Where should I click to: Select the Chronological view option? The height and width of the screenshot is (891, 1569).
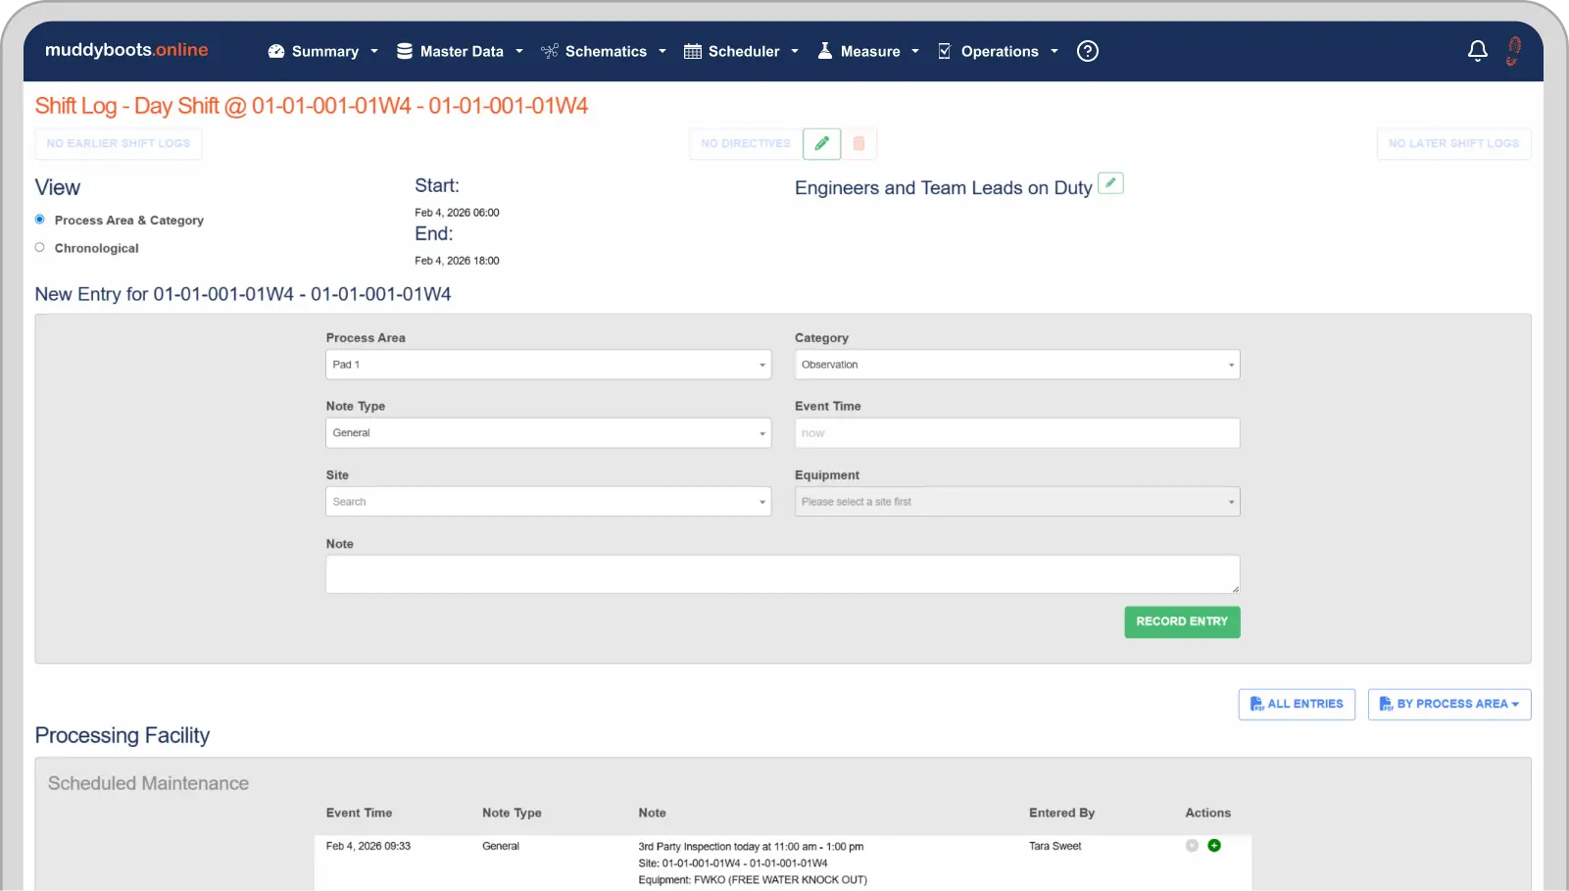pos(40,248)
